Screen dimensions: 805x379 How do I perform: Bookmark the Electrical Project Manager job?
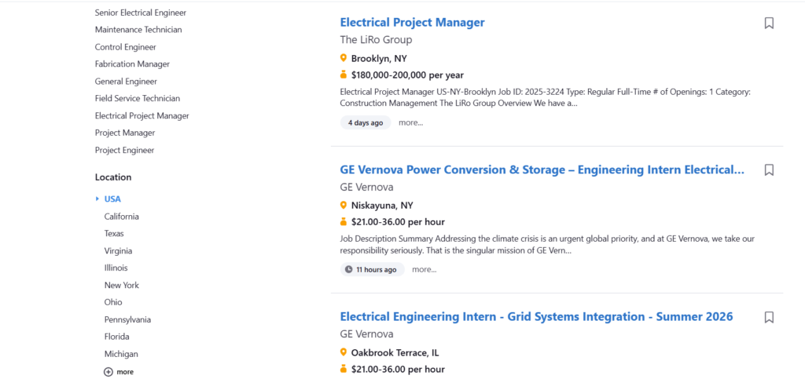point(769,23)
